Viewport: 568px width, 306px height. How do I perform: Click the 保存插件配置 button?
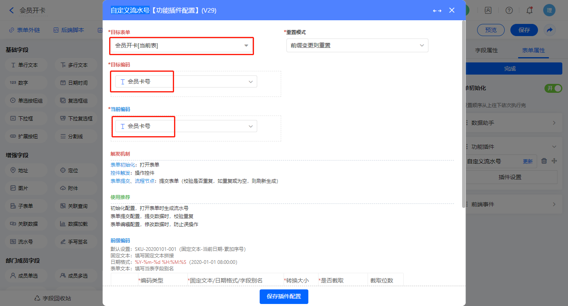click(x=284, y=297)
